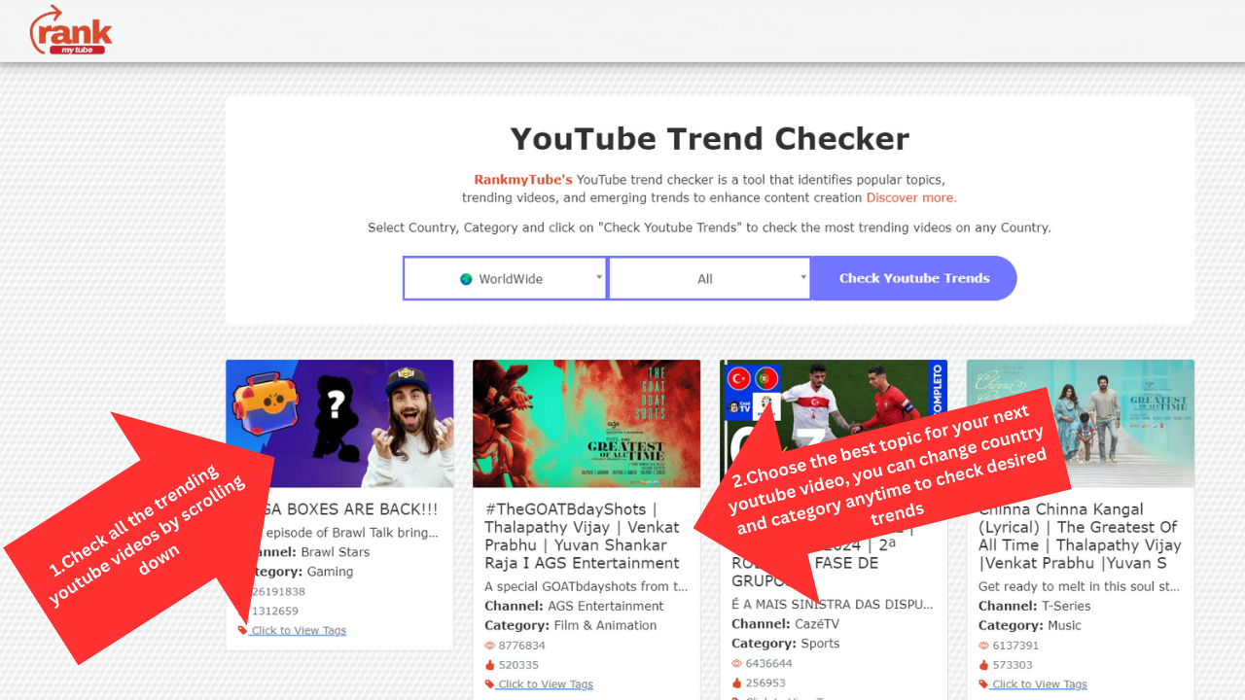Image resolution: width=1245 pixels, height=700 pixels.
Task: Click the likes thumb icon showing 520335
Action: pyautogui.click(x=490, y=665)
